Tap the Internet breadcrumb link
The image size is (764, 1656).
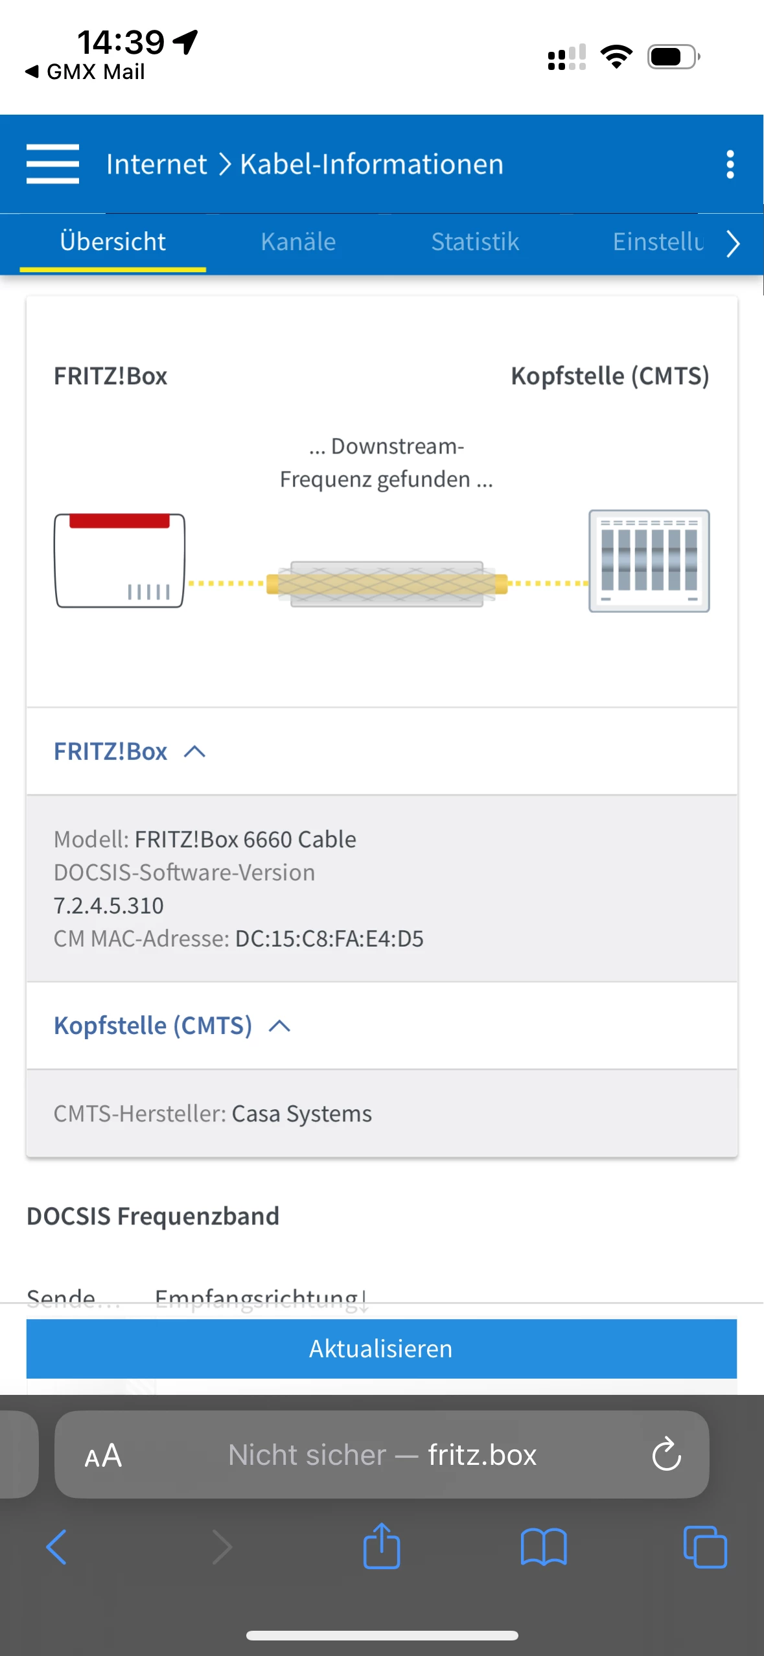pyautogui.click(x=156, y=164)
